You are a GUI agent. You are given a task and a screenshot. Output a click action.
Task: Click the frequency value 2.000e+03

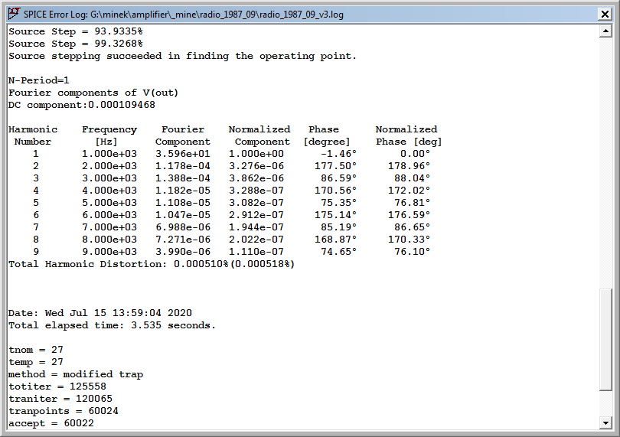coord(109,167)
